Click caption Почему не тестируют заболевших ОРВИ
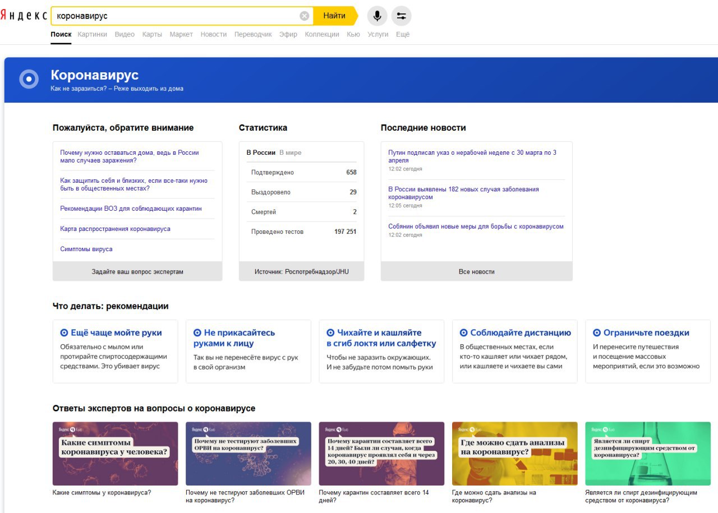 (245, 496)
